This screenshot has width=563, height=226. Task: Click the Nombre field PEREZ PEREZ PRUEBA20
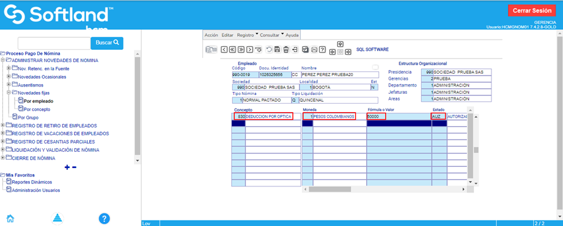coord(340,75)
